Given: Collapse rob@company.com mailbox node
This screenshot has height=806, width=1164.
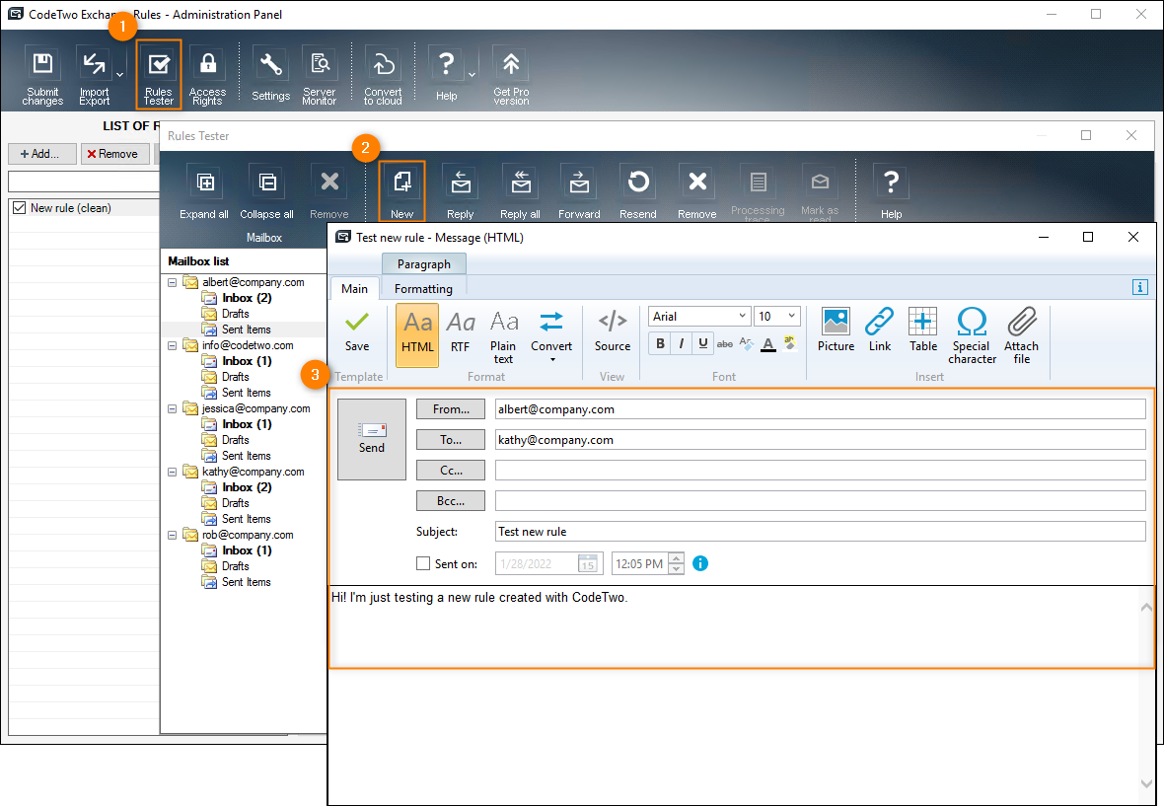Looking at the screenshot, I should [173, 535].
